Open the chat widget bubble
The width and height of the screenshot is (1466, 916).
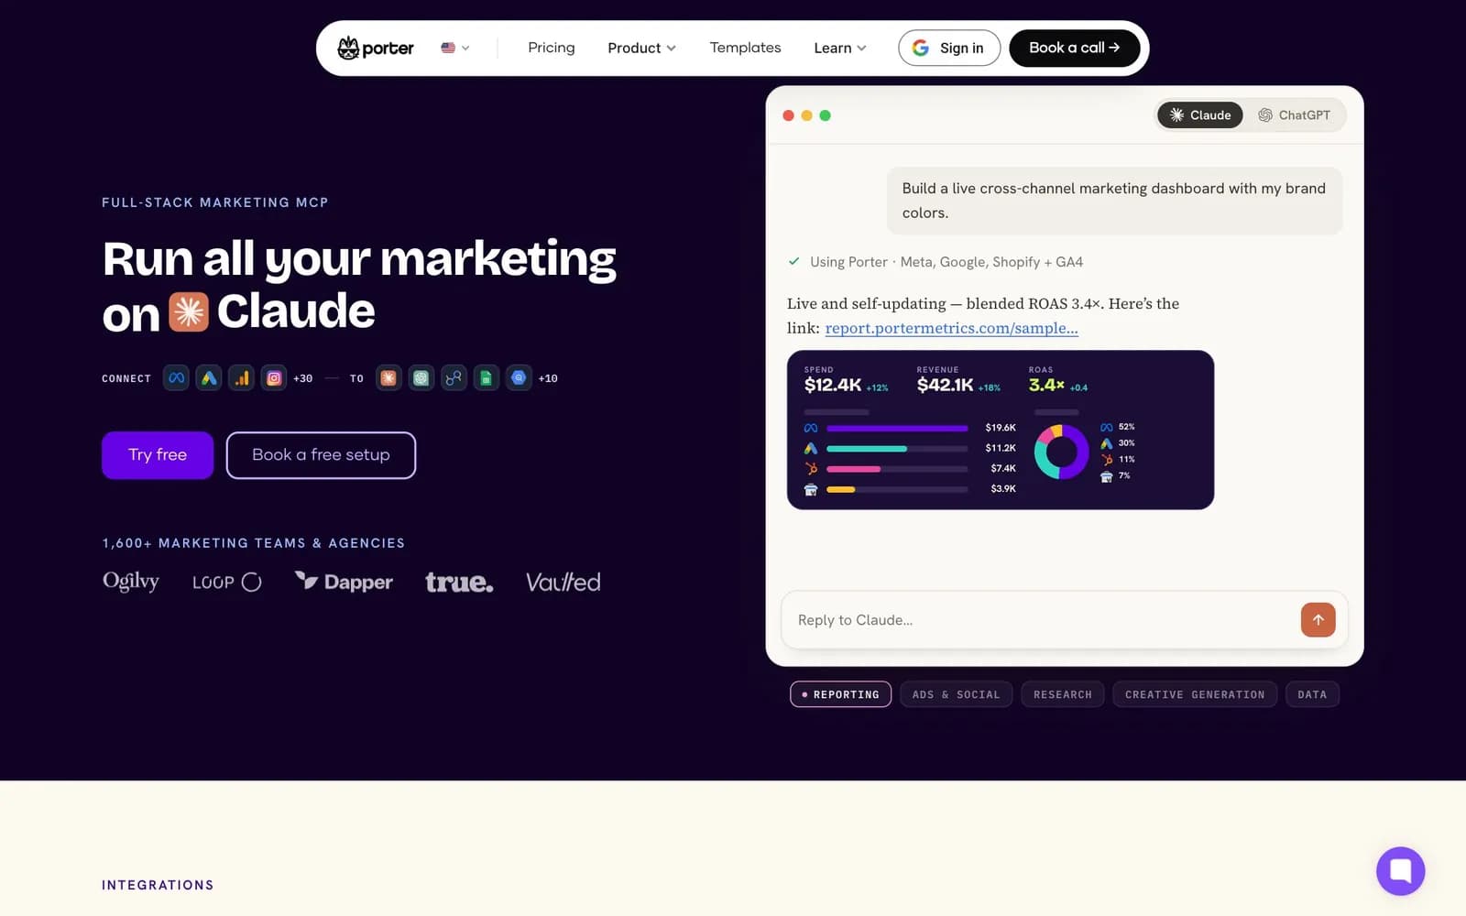pos(1400,870)
